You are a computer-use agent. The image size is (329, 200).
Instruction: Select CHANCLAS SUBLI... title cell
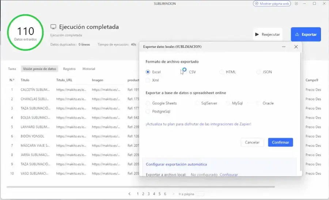click(35, 99)
